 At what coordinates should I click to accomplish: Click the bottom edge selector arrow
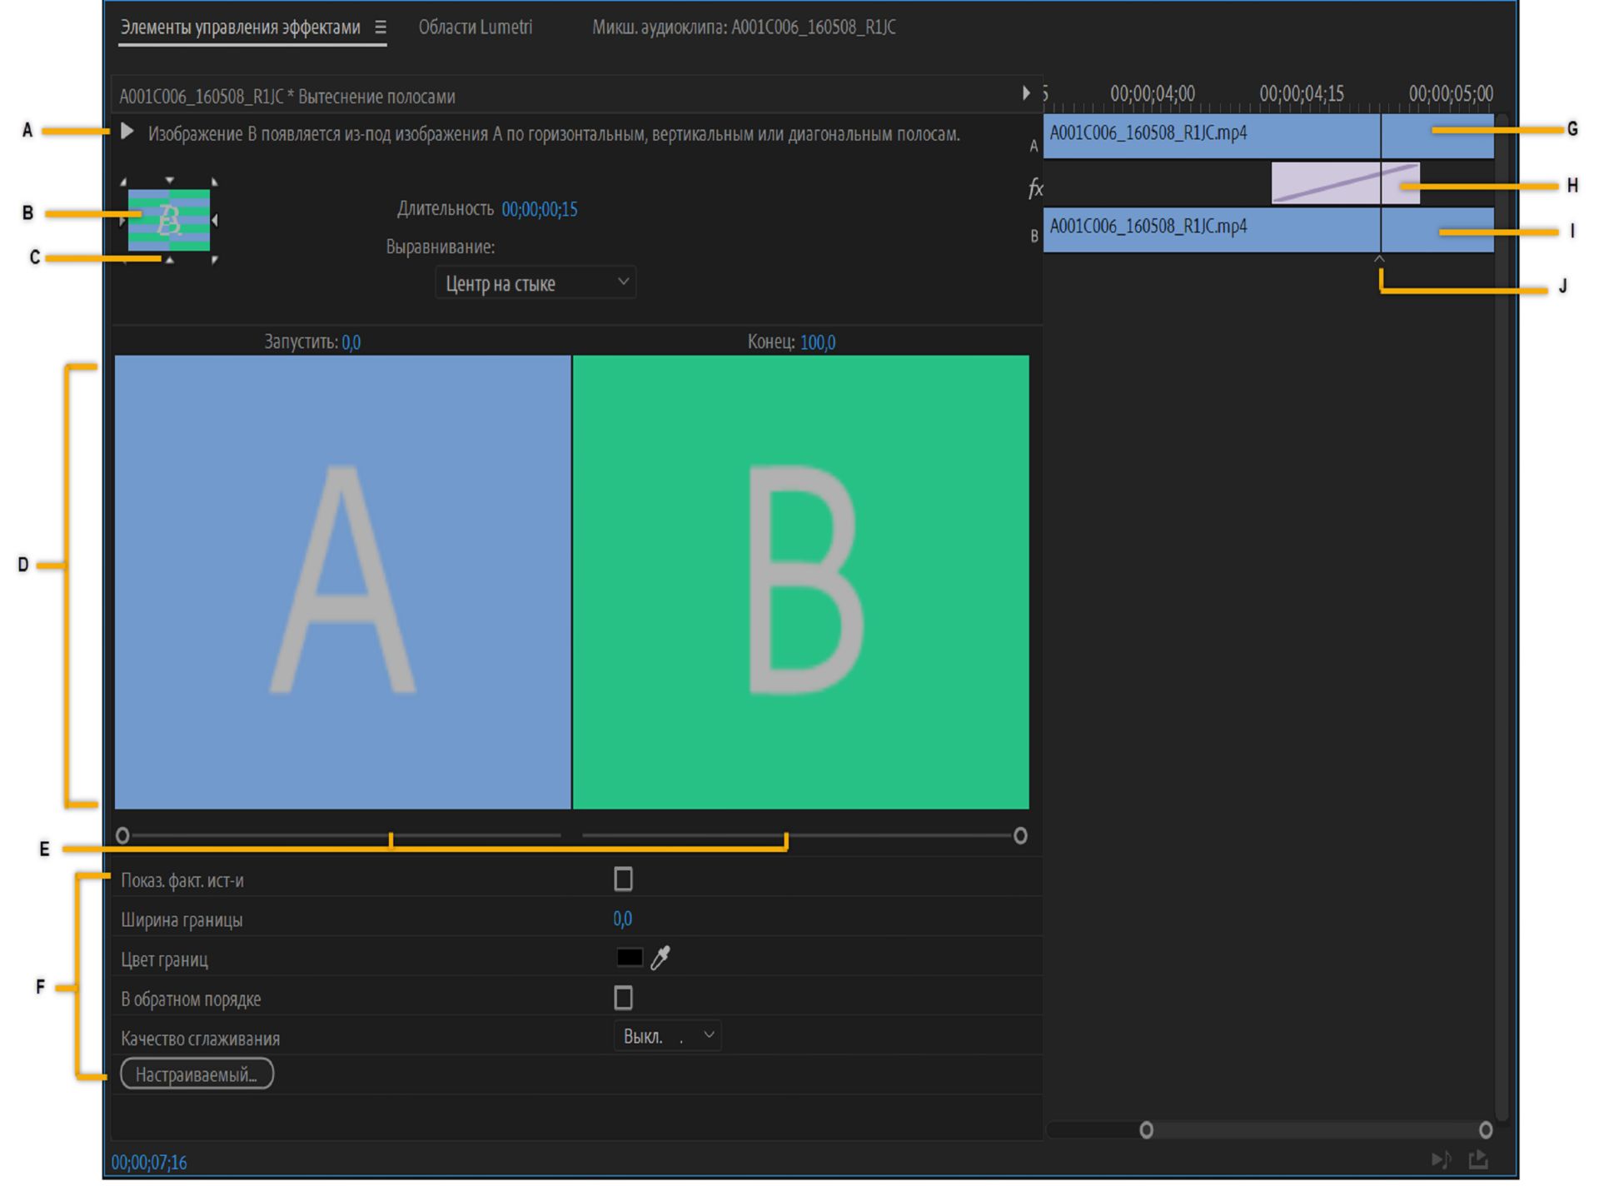[x=169, y=261]
